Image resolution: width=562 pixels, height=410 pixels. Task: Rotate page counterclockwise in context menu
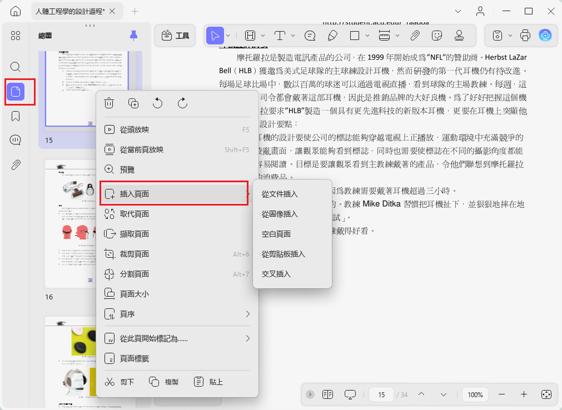click(157, 103)
